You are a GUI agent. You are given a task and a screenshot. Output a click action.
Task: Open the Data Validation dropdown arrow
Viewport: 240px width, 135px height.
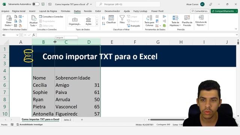(160, 25)
